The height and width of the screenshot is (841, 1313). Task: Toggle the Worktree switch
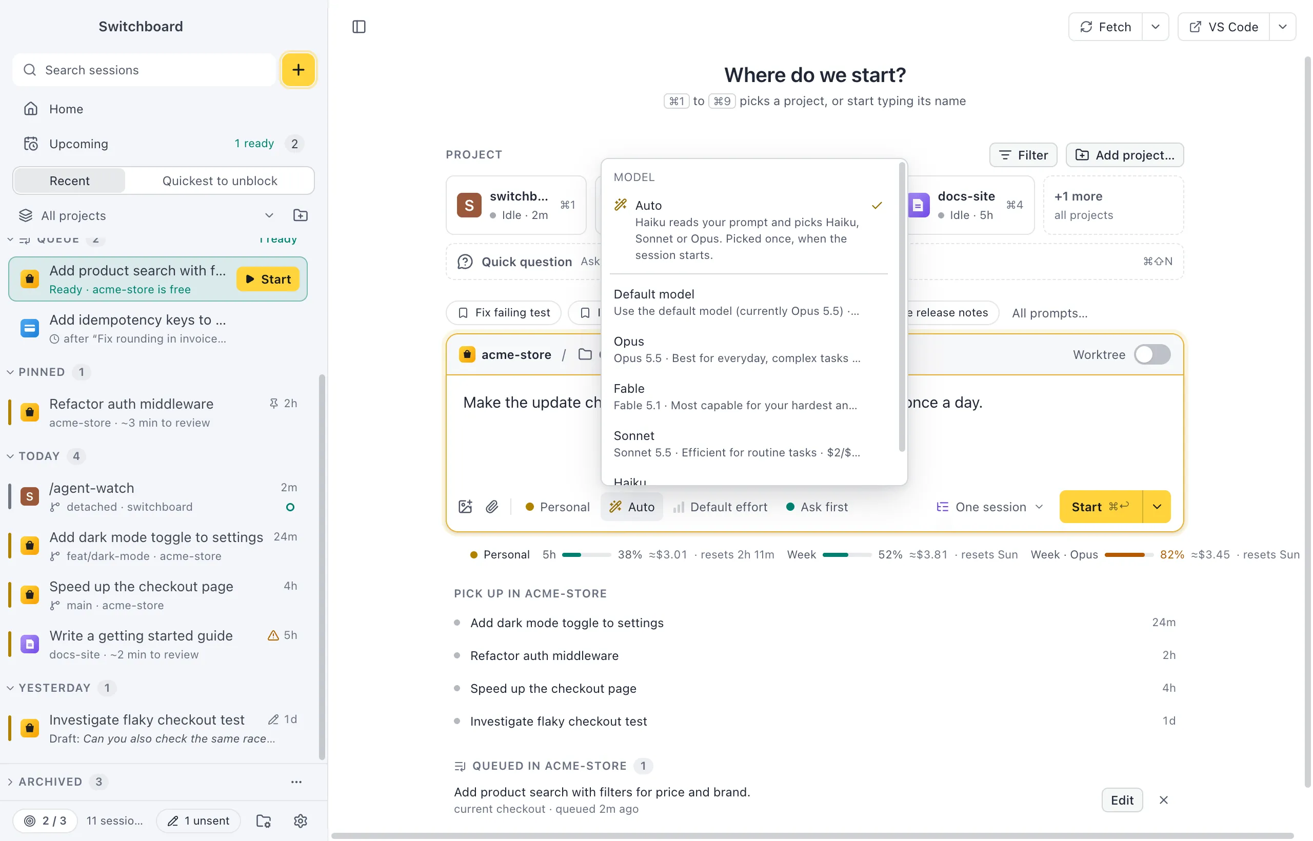(x=1152, y=354)
